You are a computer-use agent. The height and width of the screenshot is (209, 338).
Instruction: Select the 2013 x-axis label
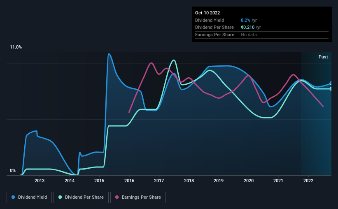(x=40, y=181)
